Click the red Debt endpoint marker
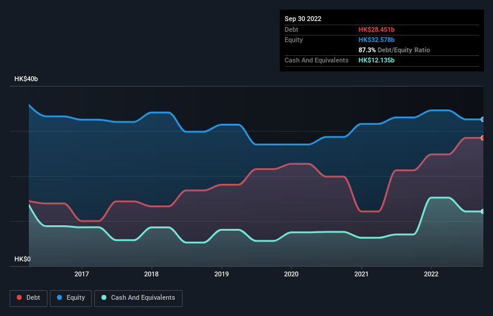The width and height of the screenshot is (493, 316). [483, 138]
